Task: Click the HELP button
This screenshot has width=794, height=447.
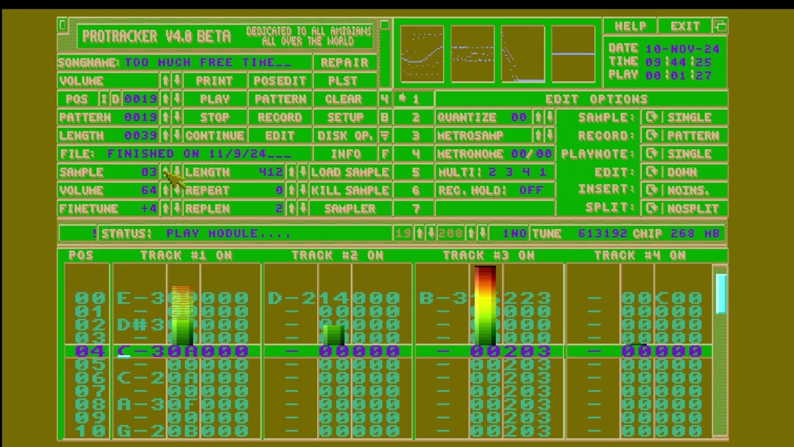Action: 630,26
